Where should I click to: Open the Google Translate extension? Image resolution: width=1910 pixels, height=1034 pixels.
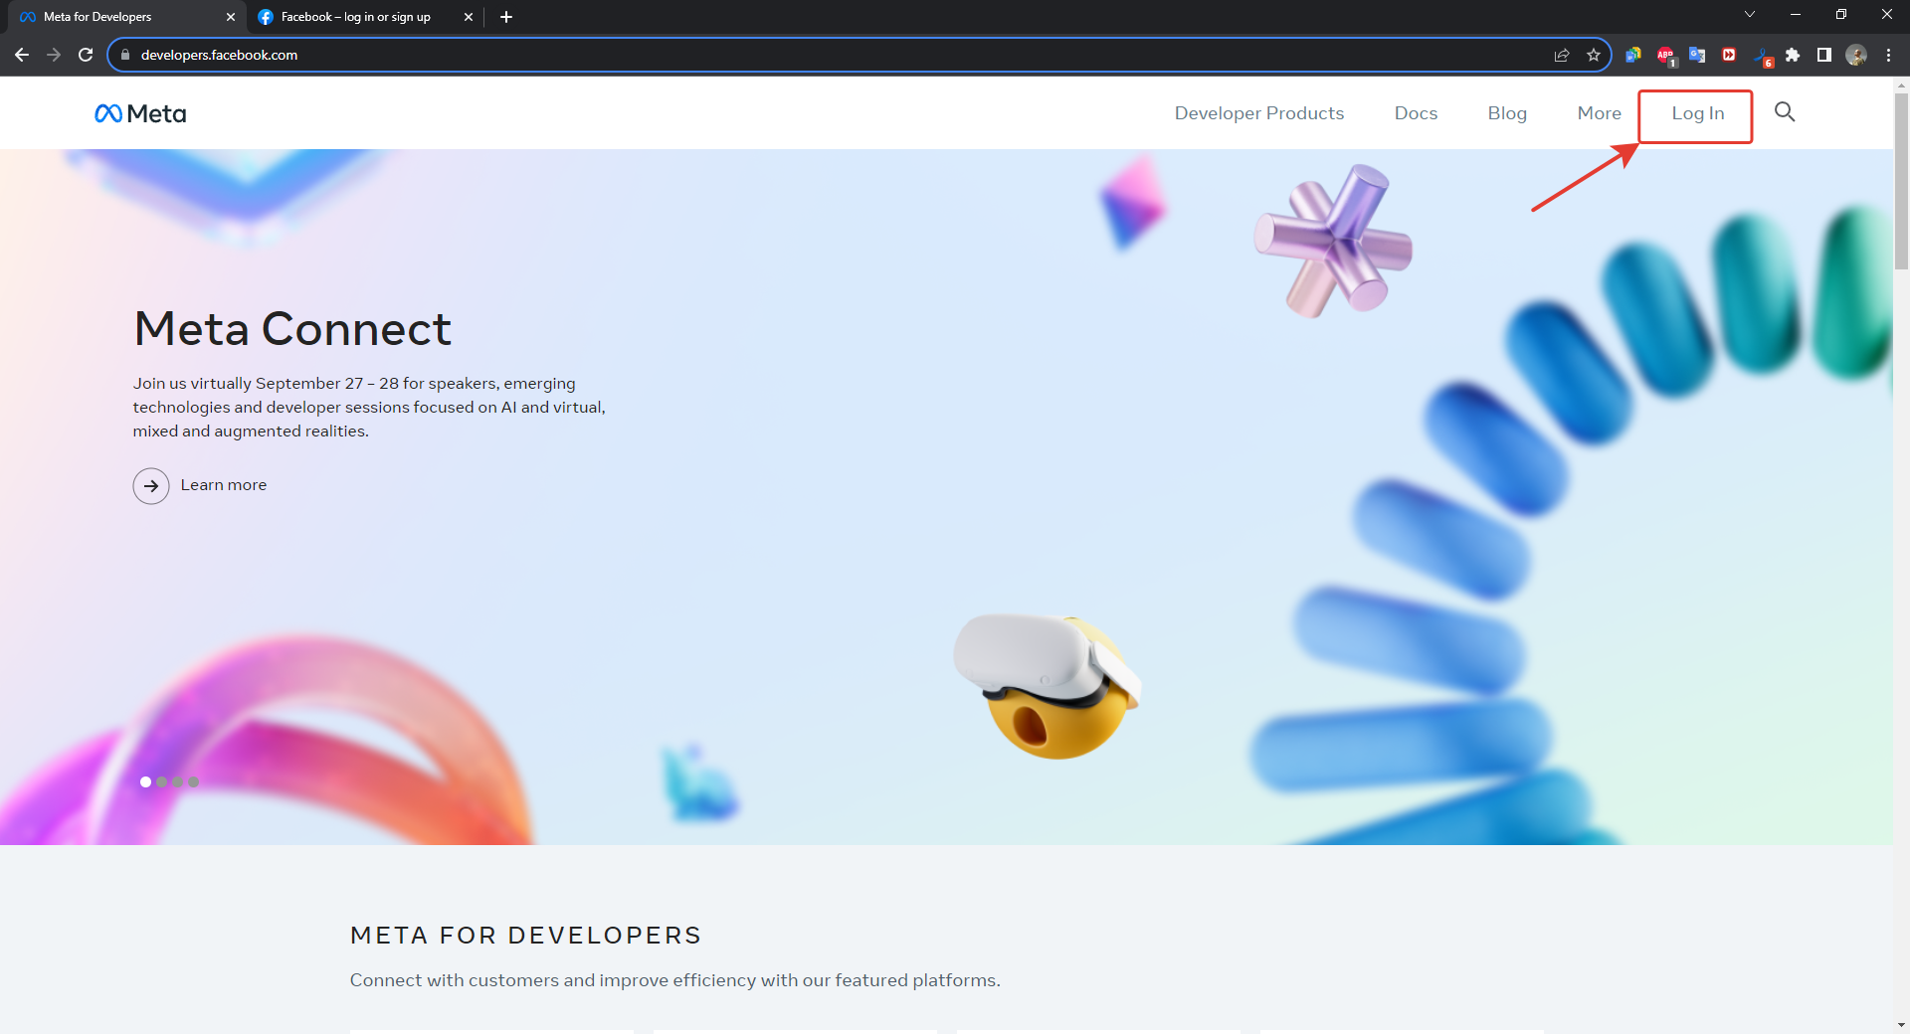point(1697,56)
